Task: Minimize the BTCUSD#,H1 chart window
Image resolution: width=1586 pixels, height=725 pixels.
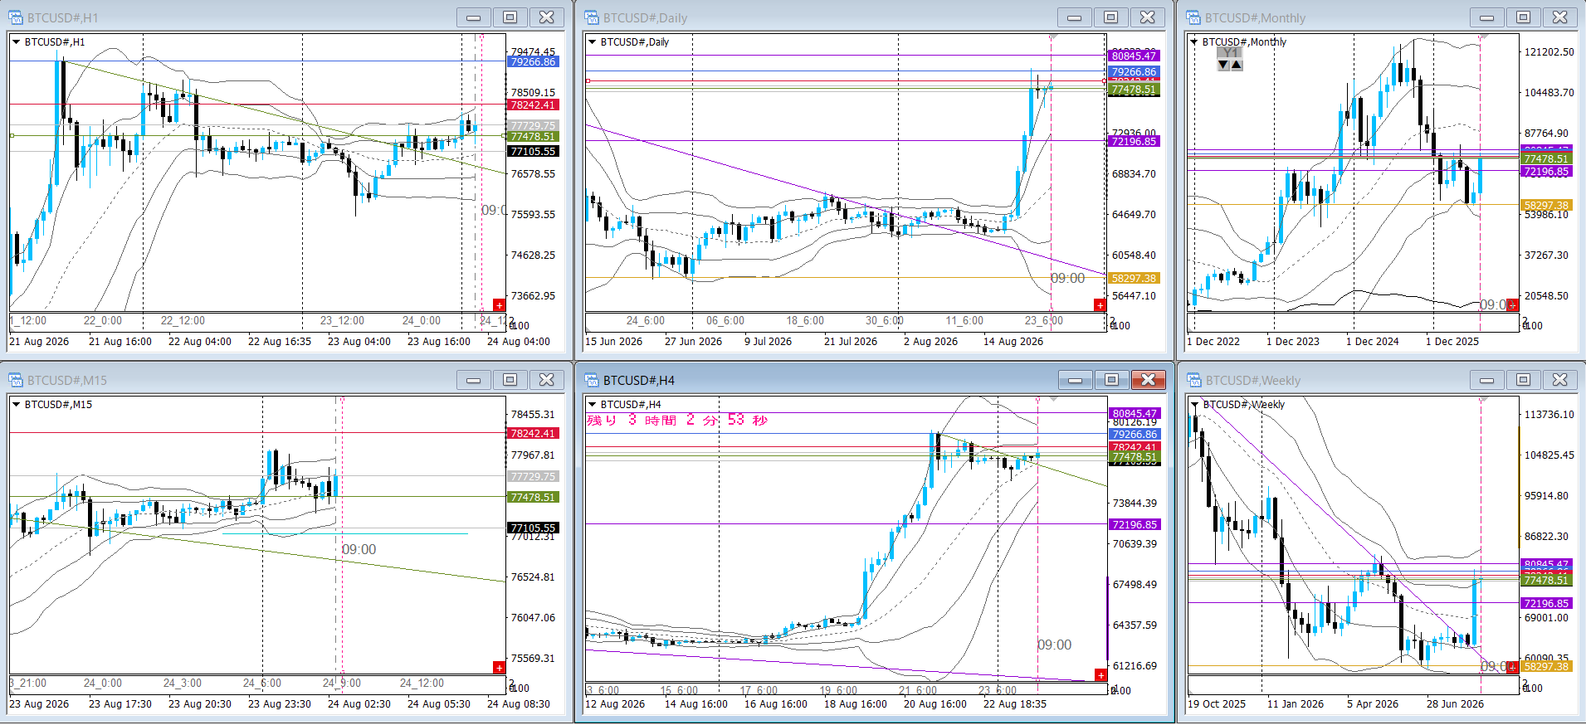Action: click(x=473, y=17)
